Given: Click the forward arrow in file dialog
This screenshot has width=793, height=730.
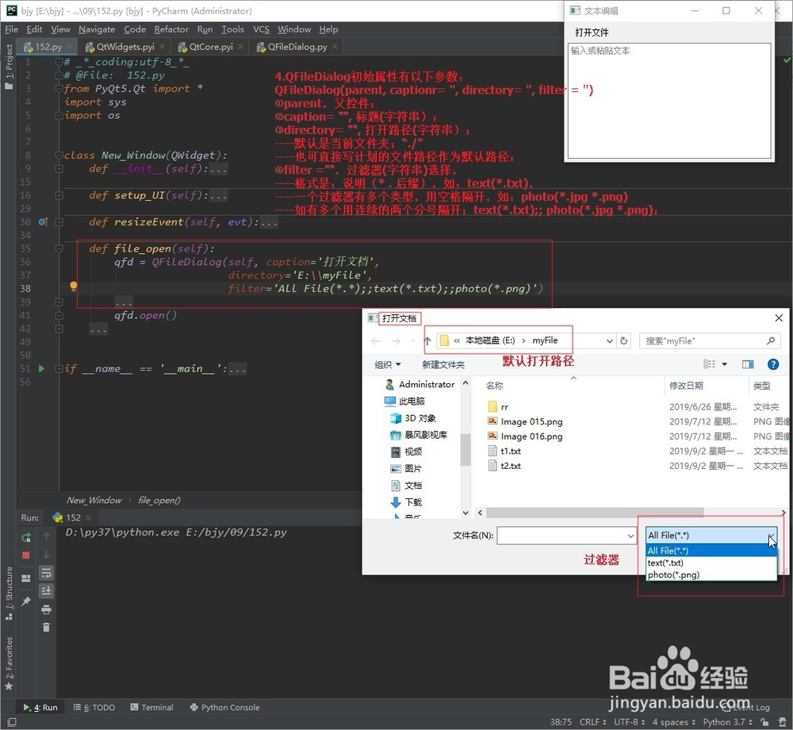Looking at the screenshot, I should point(396,341).
